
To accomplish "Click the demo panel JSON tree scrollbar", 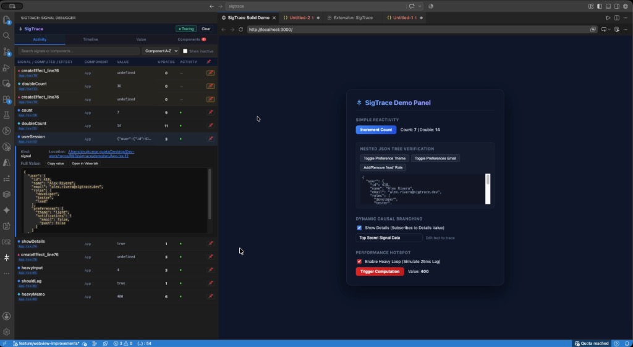I will pyautogui.click(x=488, y=189).
